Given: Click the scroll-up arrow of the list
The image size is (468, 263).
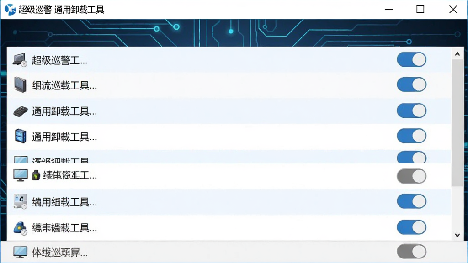Looking at the screenshot, I should click(x=457, y=54).
